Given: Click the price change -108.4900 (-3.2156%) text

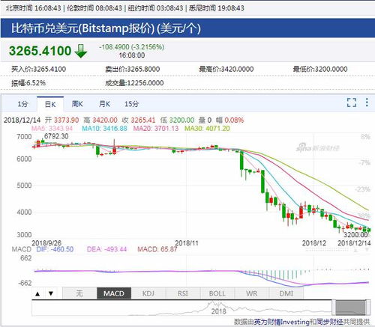Looking at the screenshot, I should tap(131, 47).
